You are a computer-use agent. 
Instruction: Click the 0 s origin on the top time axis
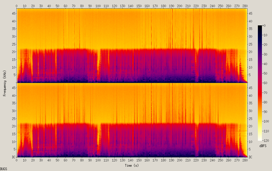point(16,6)
